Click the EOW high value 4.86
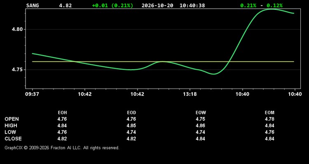Viewport: 309px width, 164px height. coord(200,125)
